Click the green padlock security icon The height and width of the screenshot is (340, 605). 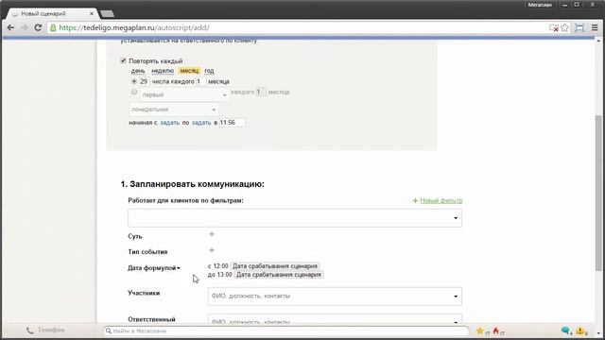pyautogui.click(x=53, y=27)
